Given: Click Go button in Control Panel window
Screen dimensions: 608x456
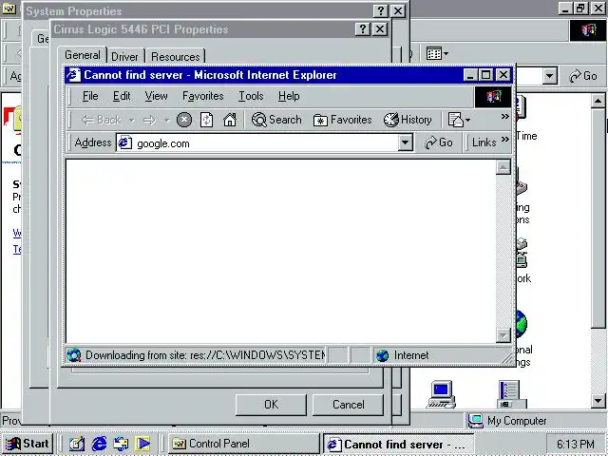Looking at the screenshot, I should 583,76.
